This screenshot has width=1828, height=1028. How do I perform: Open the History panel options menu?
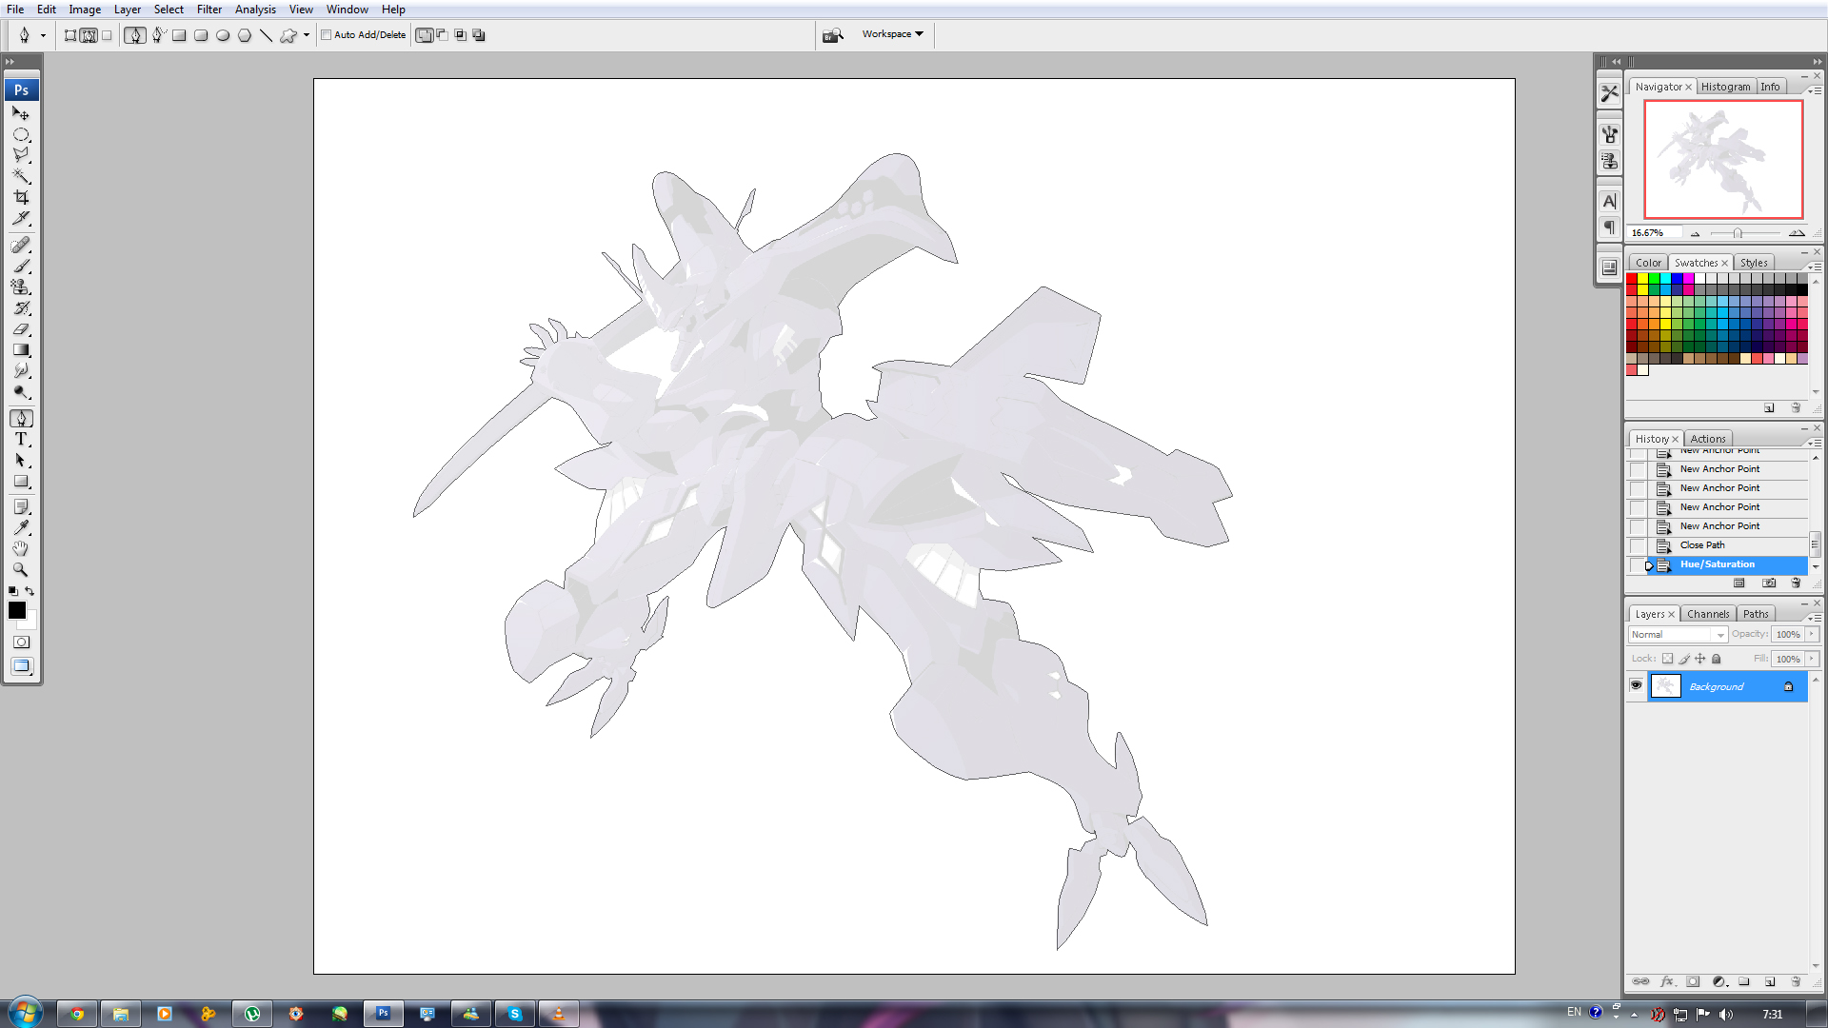point(1815,442)
